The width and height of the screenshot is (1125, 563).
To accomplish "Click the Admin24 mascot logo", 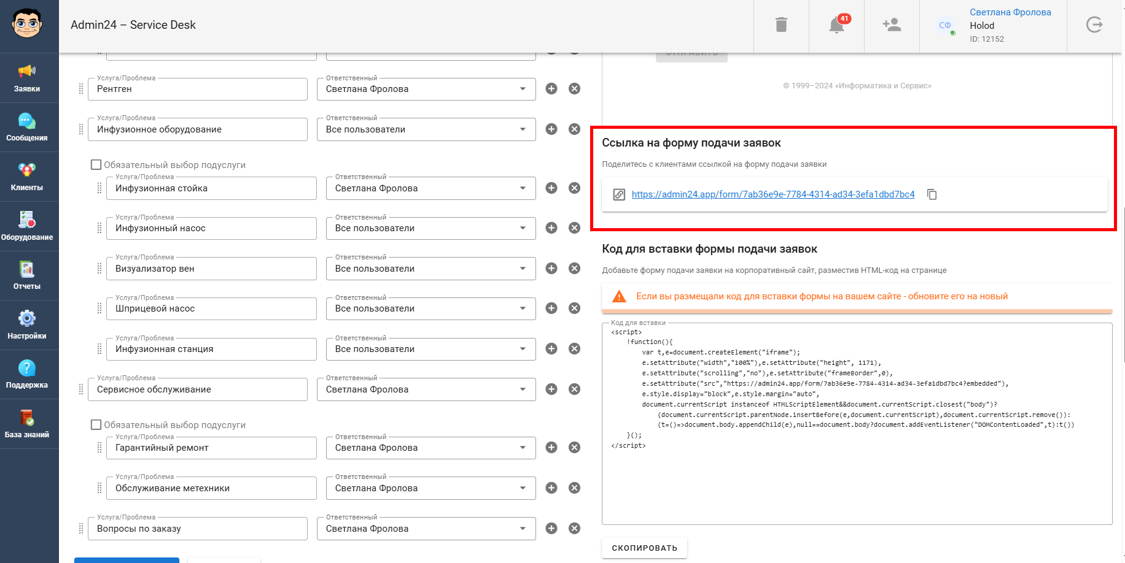I will [27, 23].
